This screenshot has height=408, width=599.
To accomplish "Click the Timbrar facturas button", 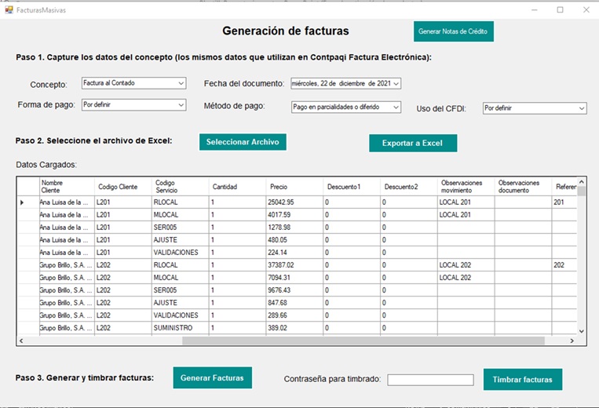I will 522,380.
